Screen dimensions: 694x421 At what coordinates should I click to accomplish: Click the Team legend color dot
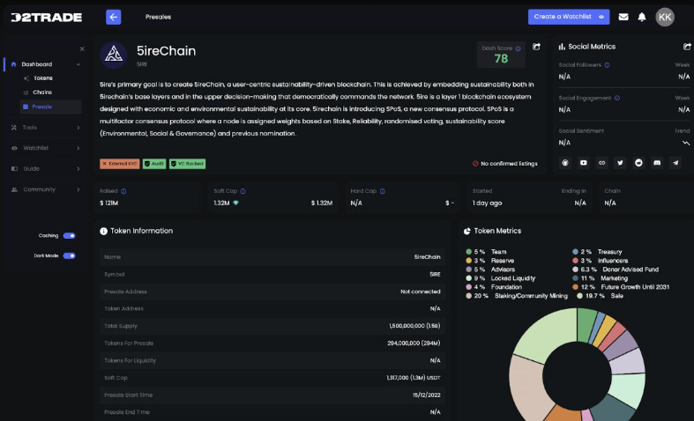tap(469, 252)
